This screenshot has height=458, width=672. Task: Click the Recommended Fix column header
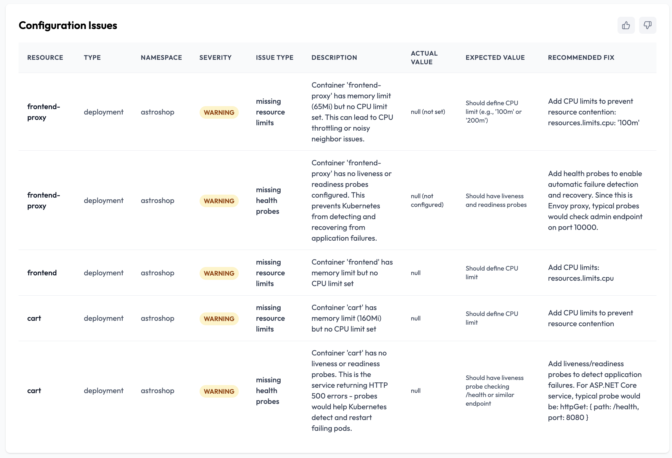(581, 57)
